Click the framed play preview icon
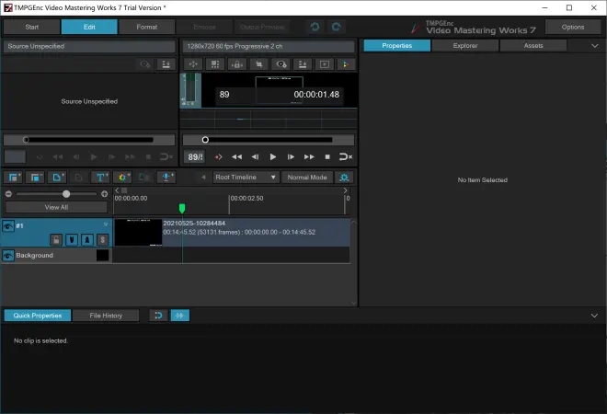607x414 pixels. (x=325, y=64)
